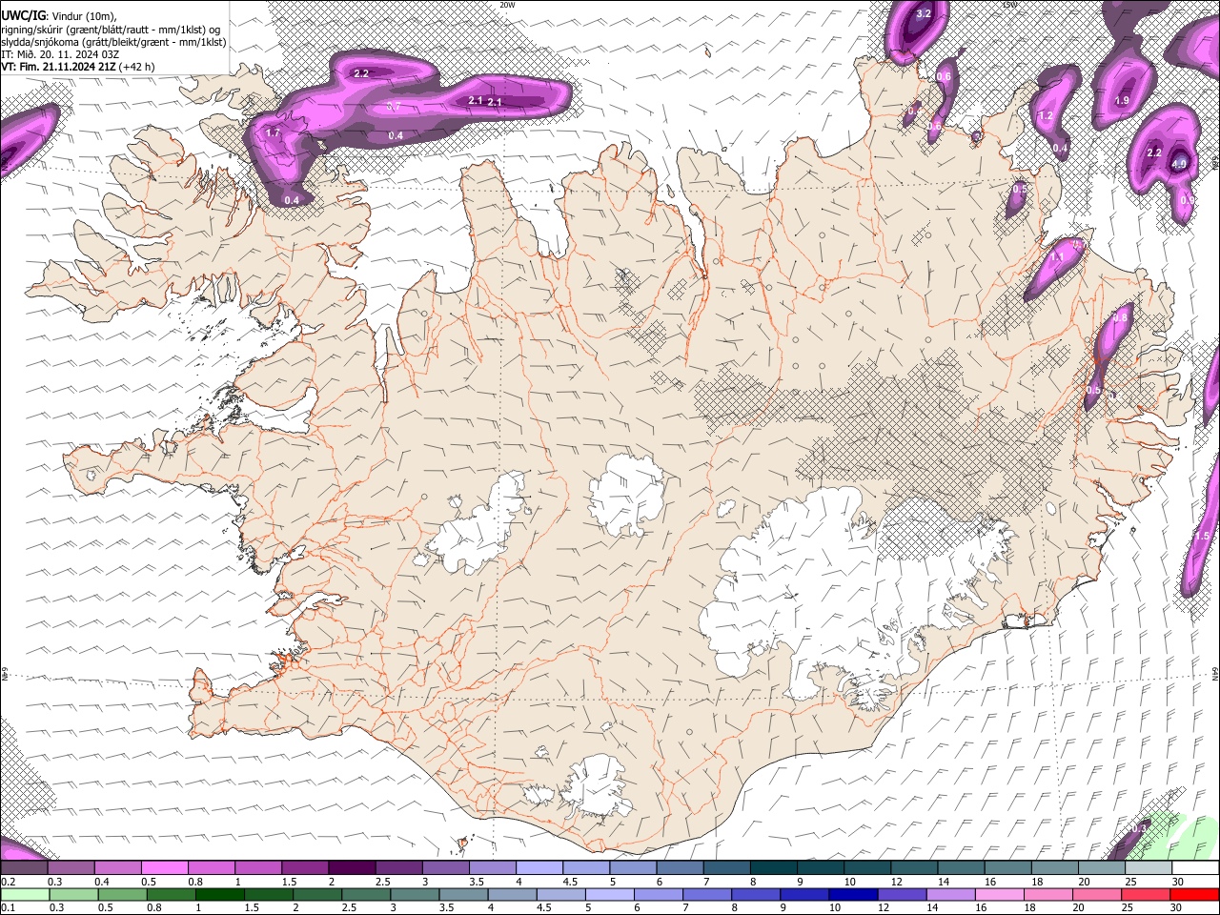Click the white swatch ending upper legend
Image resolution: width=1220 pixels, height=915 pixels.
pos(1194,868)
